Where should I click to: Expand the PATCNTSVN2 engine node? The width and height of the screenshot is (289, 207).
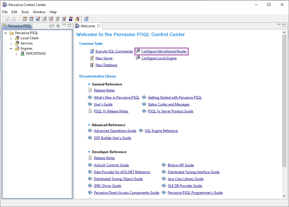point(16,54)
